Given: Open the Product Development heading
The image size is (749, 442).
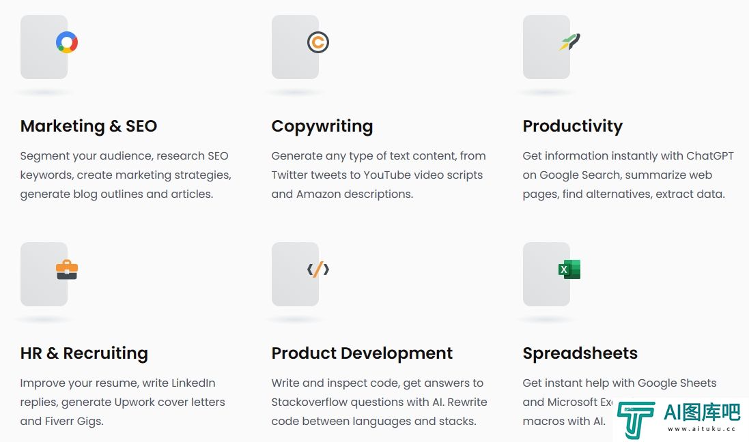Looking at the screenshot, I should 362,353.
